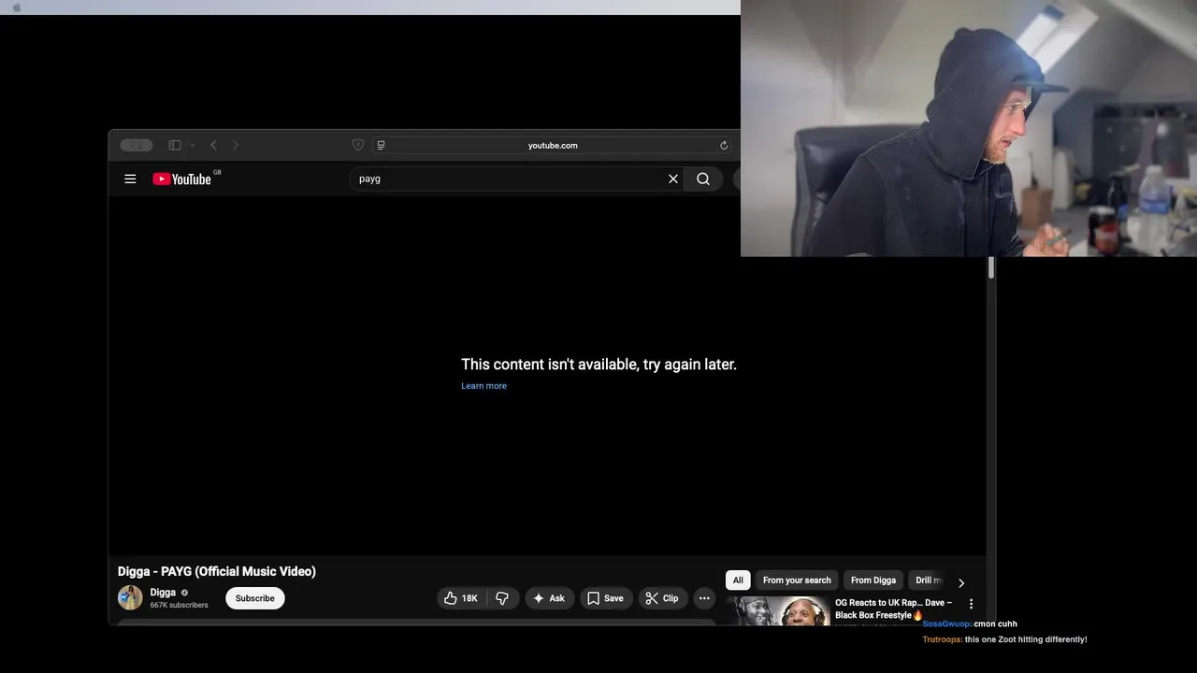The width and height of the screenshot is (1197, 673).
Task: Open the page settings icon beside the address
Action: pos(381,145)
